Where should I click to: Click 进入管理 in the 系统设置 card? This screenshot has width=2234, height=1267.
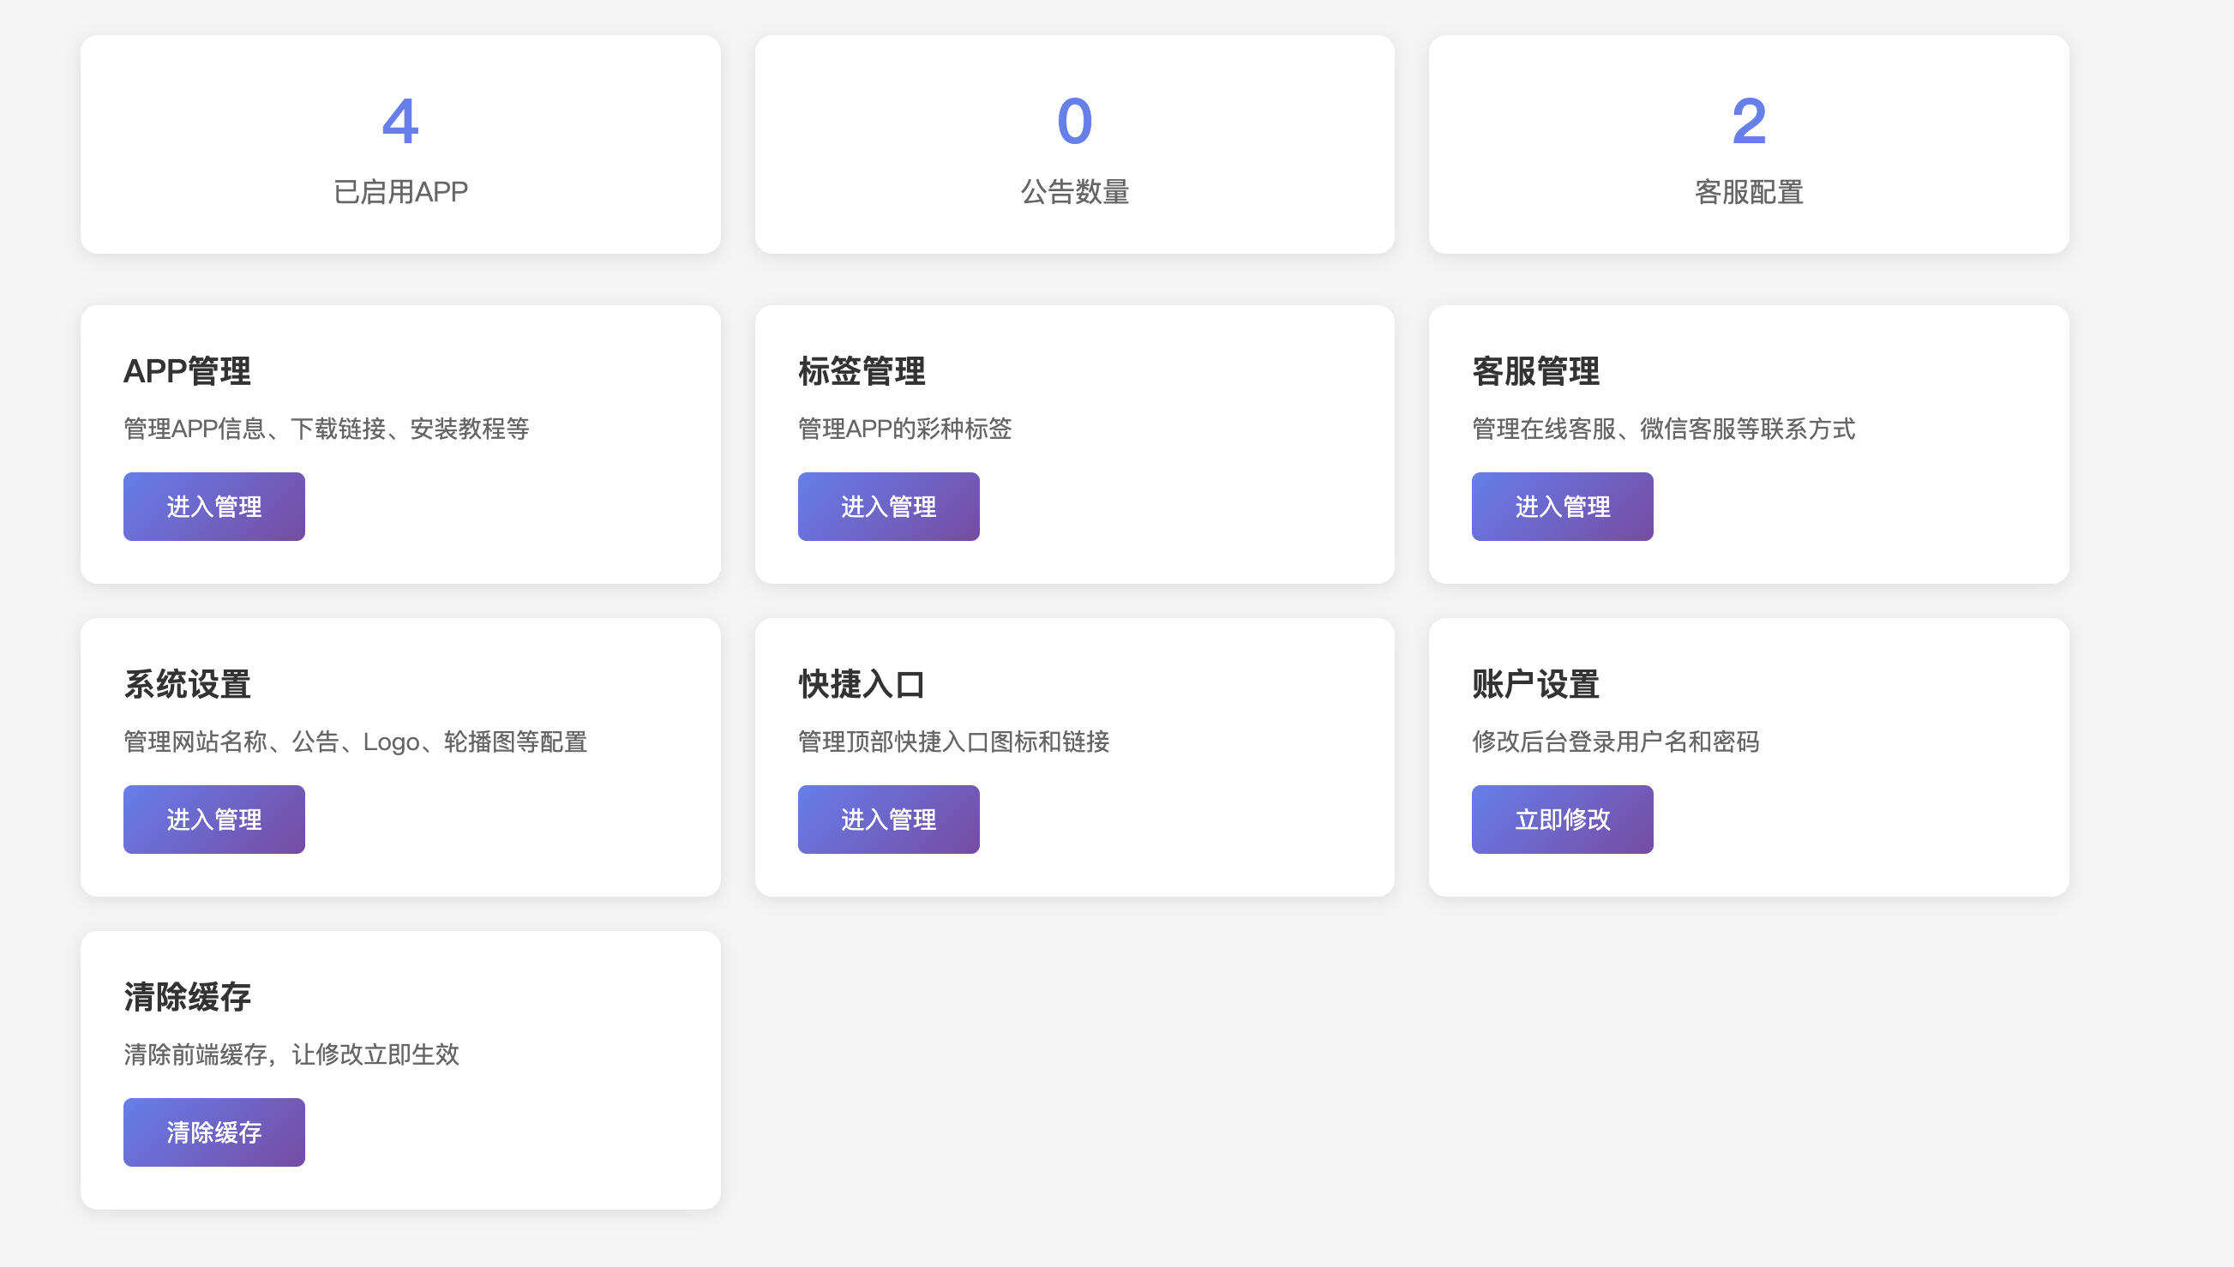tap(213, 818)
